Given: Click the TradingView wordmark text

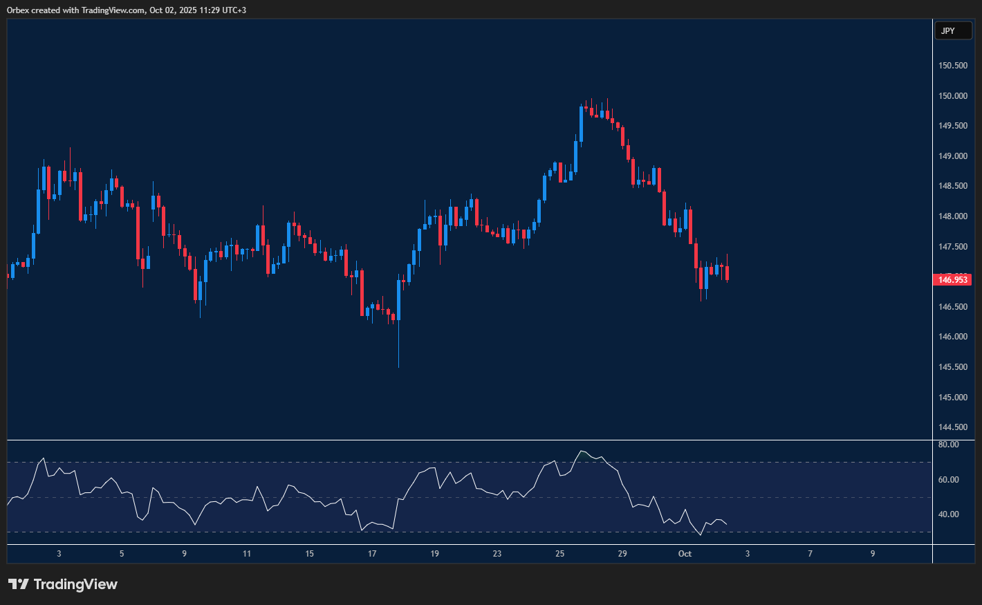Looking at the screenshot, I should [75, 584].
